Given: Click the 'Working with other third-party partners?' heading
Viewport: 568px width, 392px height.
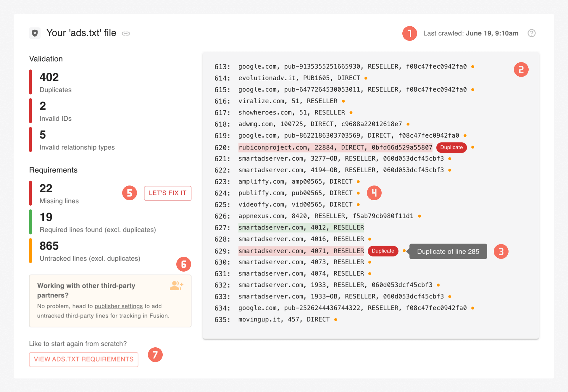Looking at the screenshot, I should click(x=86, y=291).
